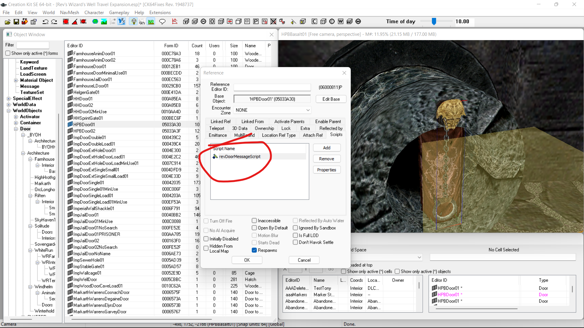
Task: Switch to the Linked Ref tab
Action: [221, 121]
